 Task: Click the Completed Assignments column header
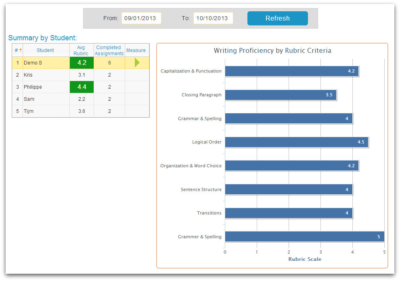(x=109, y=50)
